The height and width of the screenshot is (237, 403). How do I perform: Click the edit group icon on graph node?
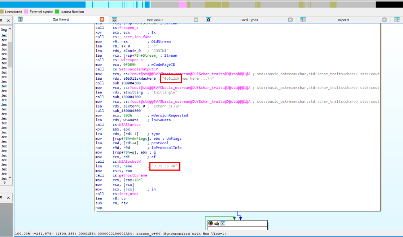[216, 223]
